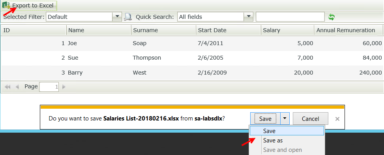Click the Save button
Image resolution: width=384 pixels, height=155 pixels.
coord(265,119)
